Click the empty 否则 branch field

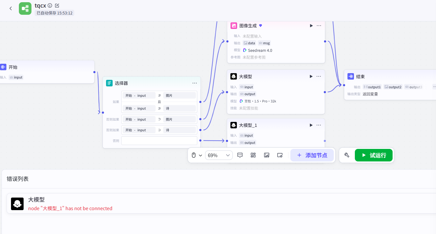[x=159, y=141]
